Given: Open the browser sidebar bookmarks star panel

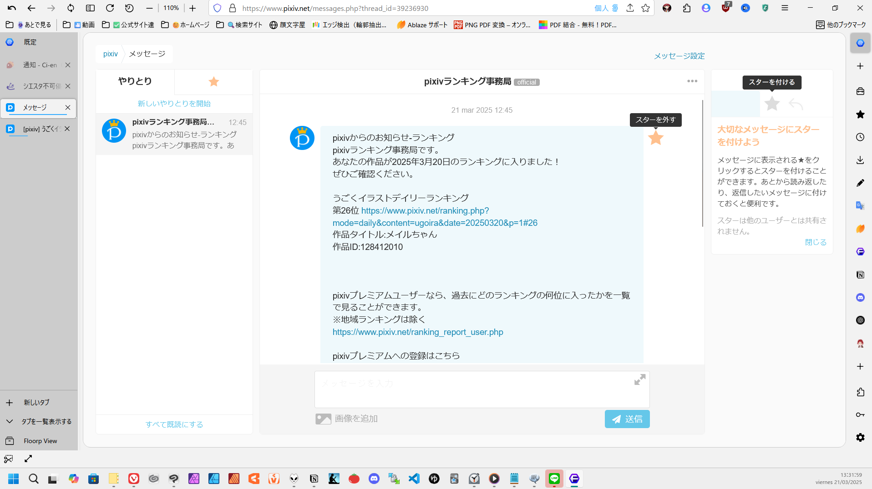Looking at the screenshot, I should (x=860, y=115).
